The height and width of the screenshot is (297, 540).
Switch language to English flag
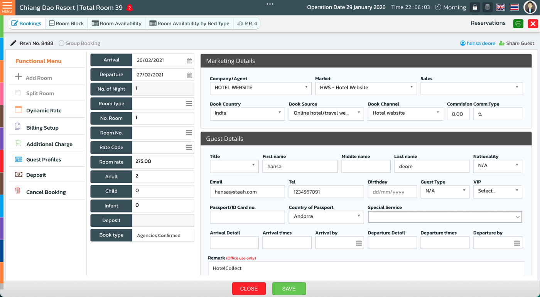point(501,7)
